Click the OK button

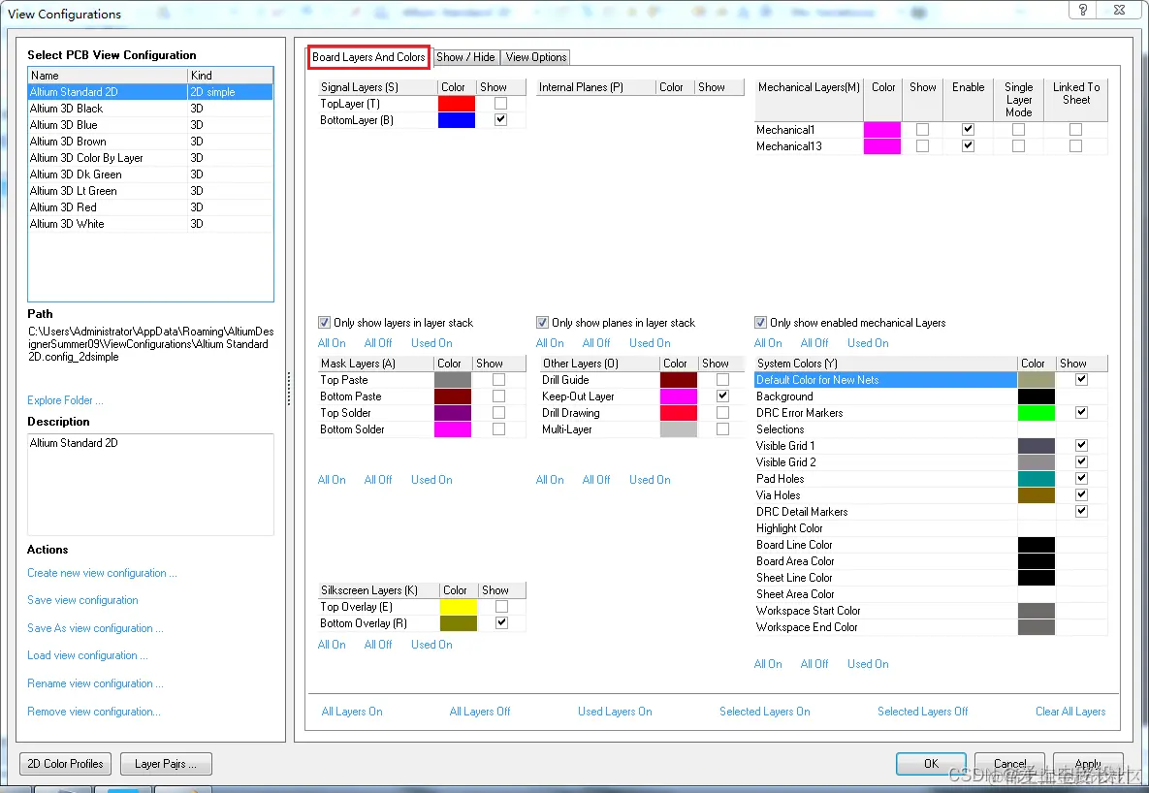pyautogui.click(x=931, y=764)
